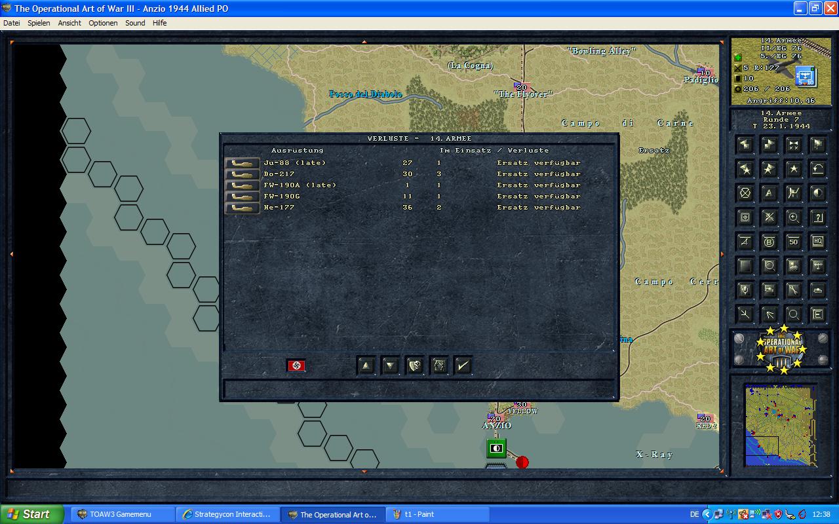Click the letter A button in the command panel
Image resolution: width=839 pixels, height=524 pixels.
tap(770, 193)
